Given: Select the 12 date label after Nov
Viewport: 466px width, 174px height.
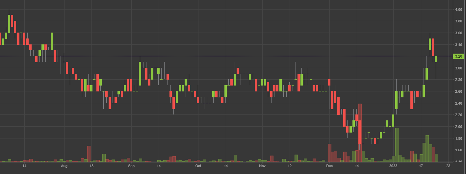Looking at the screenshot, I should click(x=290, y=166).
